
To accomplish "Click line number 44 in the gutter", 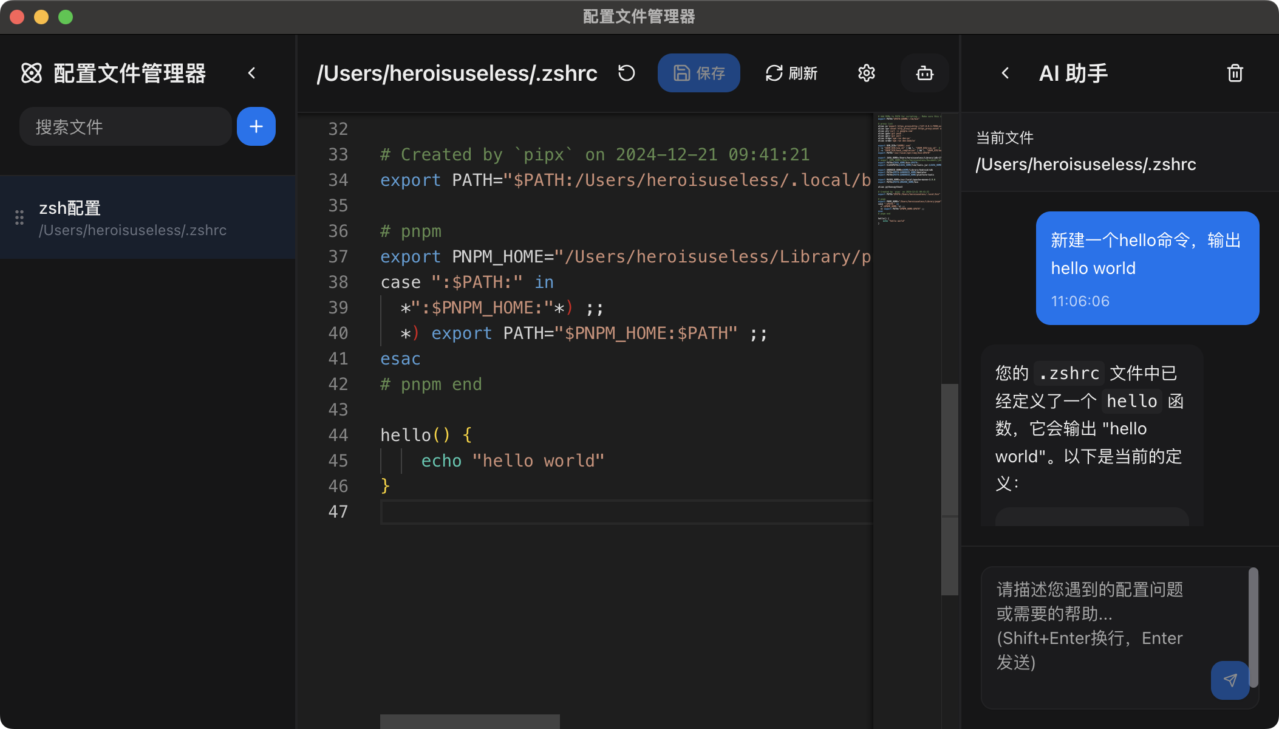I will pos(338,435).
